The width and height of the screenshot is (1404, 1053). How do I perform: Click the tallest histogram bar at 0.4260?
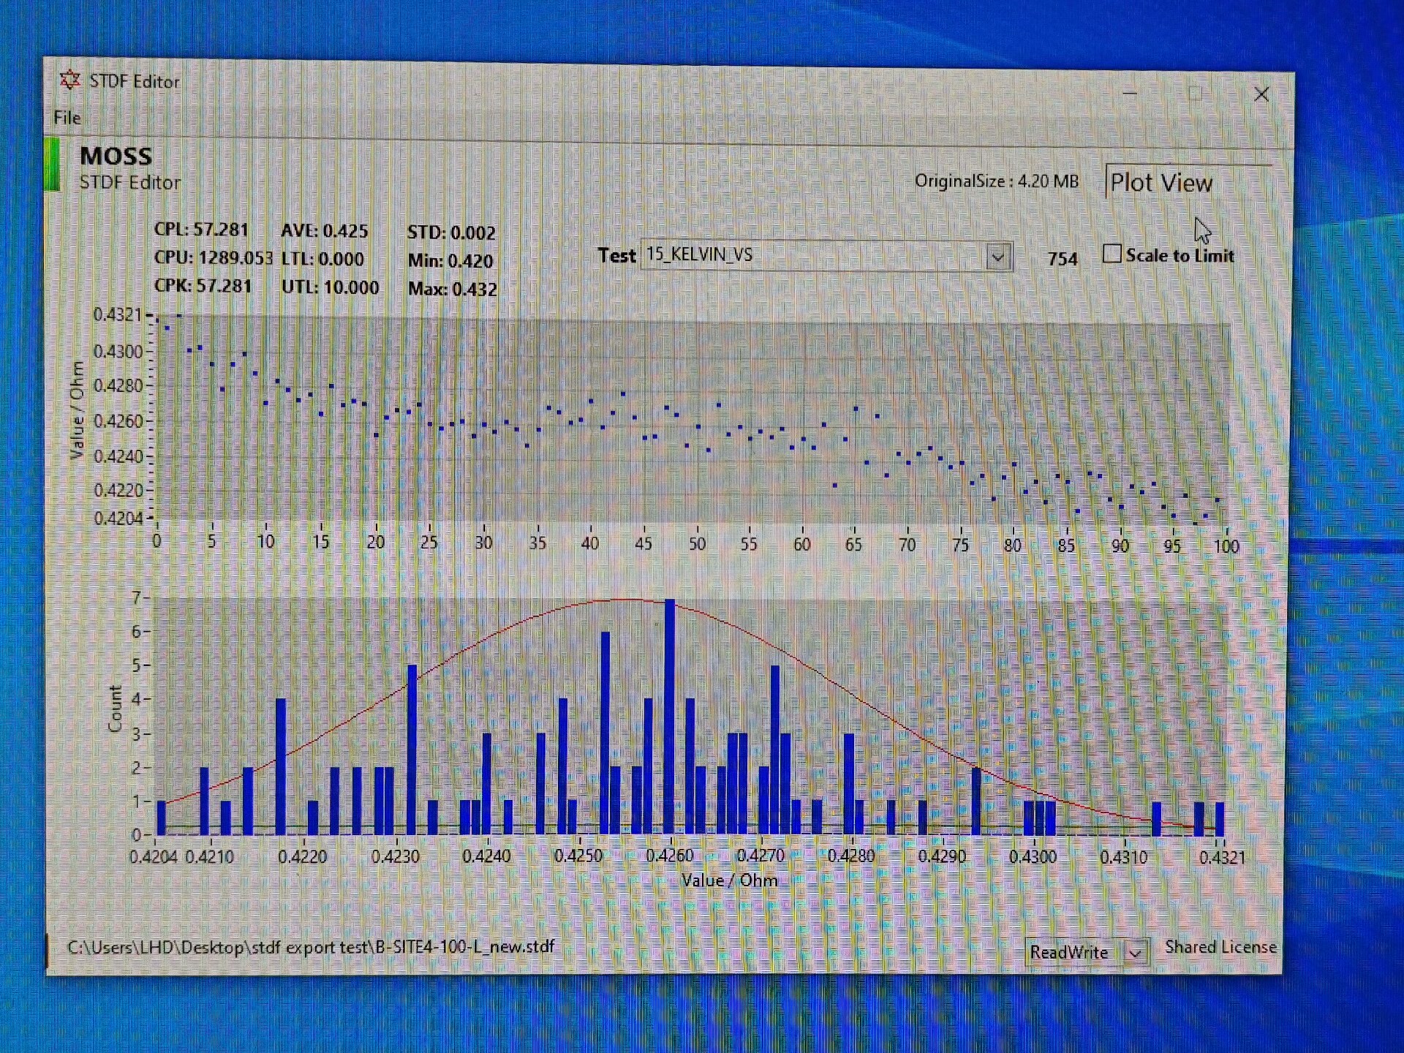pos(669,717)
